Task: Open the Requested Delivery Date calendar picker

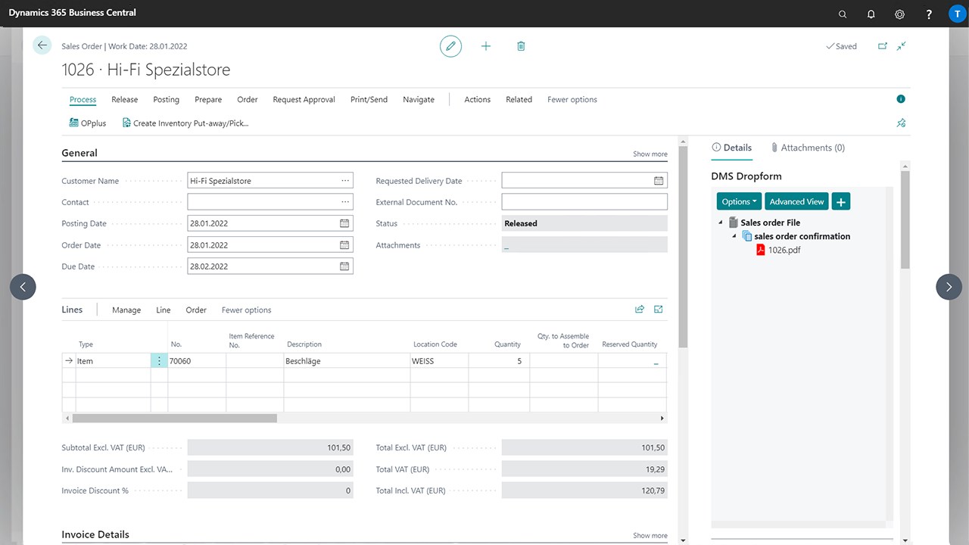Action: point(659,181)
